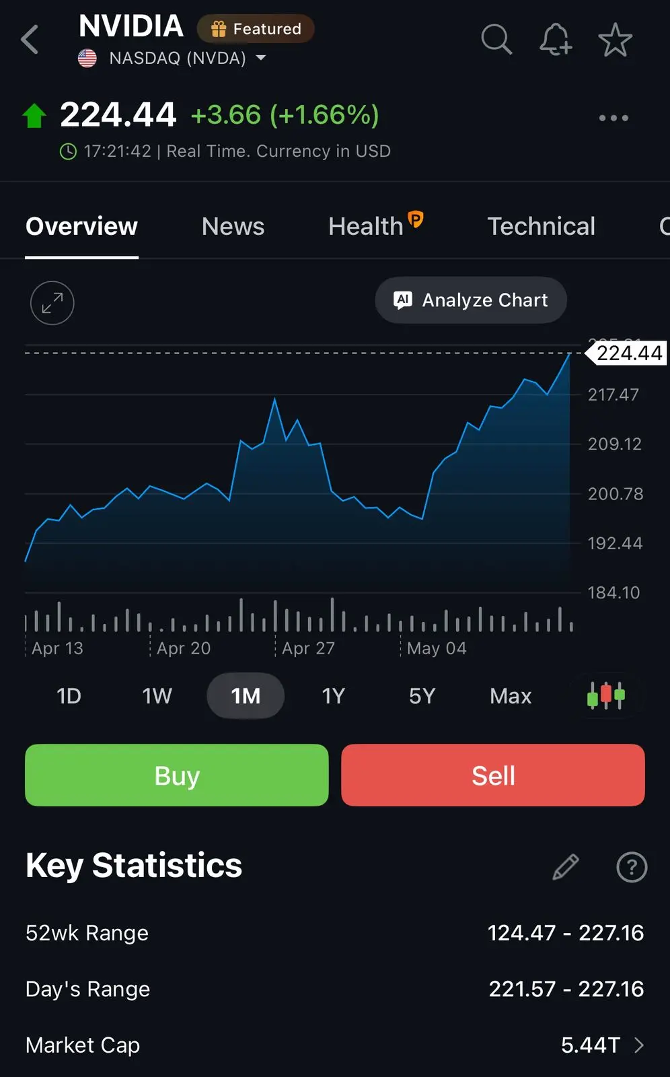Tap the +3.66 (+1.66%) change text
Screen dimensions: 670x1077
[x=285, y=115]
